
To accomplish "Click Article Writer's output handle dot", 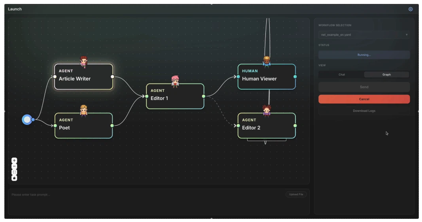I will tap(112, 77).
